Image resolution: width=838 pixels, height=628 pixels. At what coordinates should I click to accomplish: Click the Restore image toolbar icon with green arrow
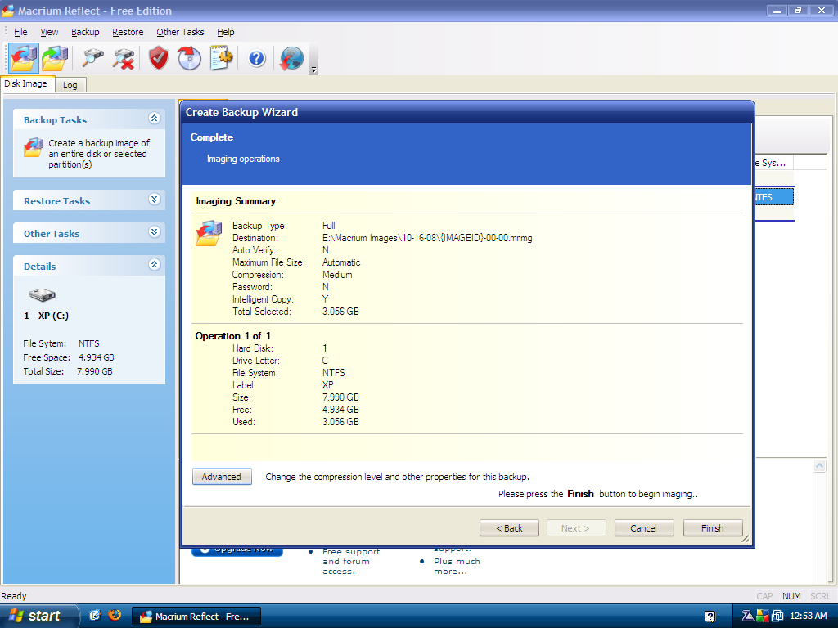55,58
